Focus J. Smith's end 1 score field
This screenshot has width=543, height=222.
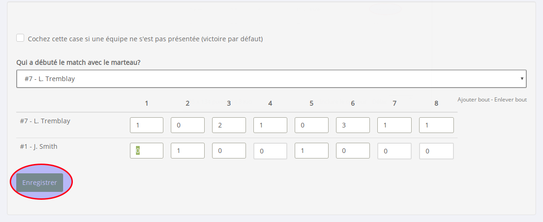[x=147, y=151]
